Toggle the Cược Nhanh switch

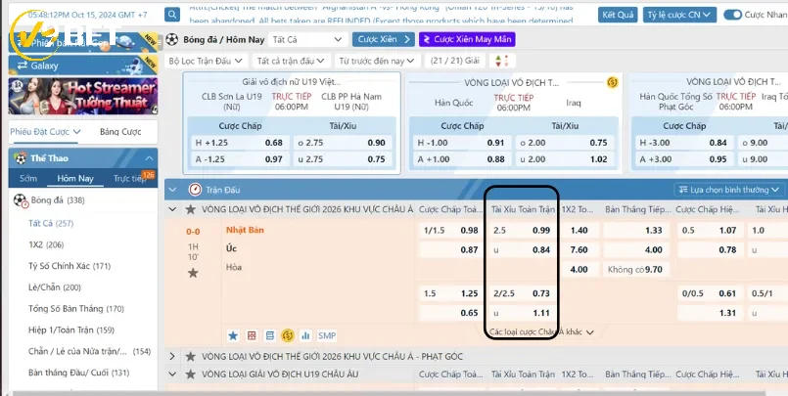[x=731, y=15]
